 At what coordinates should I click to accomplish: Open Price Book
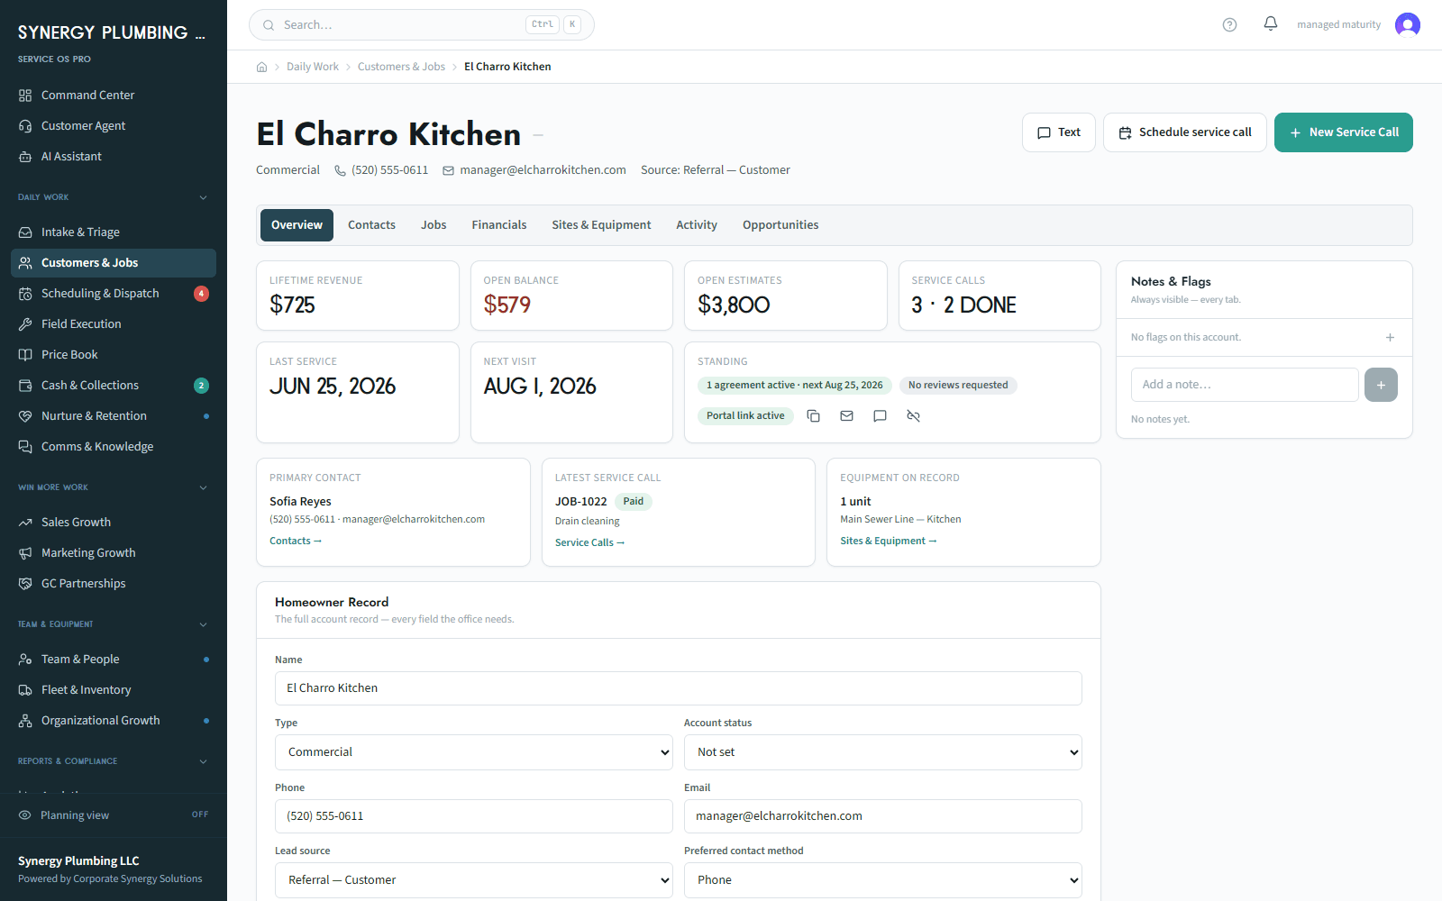pos(114,354)
